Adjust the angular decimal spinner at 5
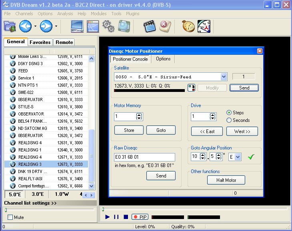Image resolution: width=292 pixels, height=231 pixels. [x=219, y=156]
